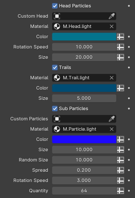
Task: Open the blue Sub Particles color swatch
Action: [84, 140]
